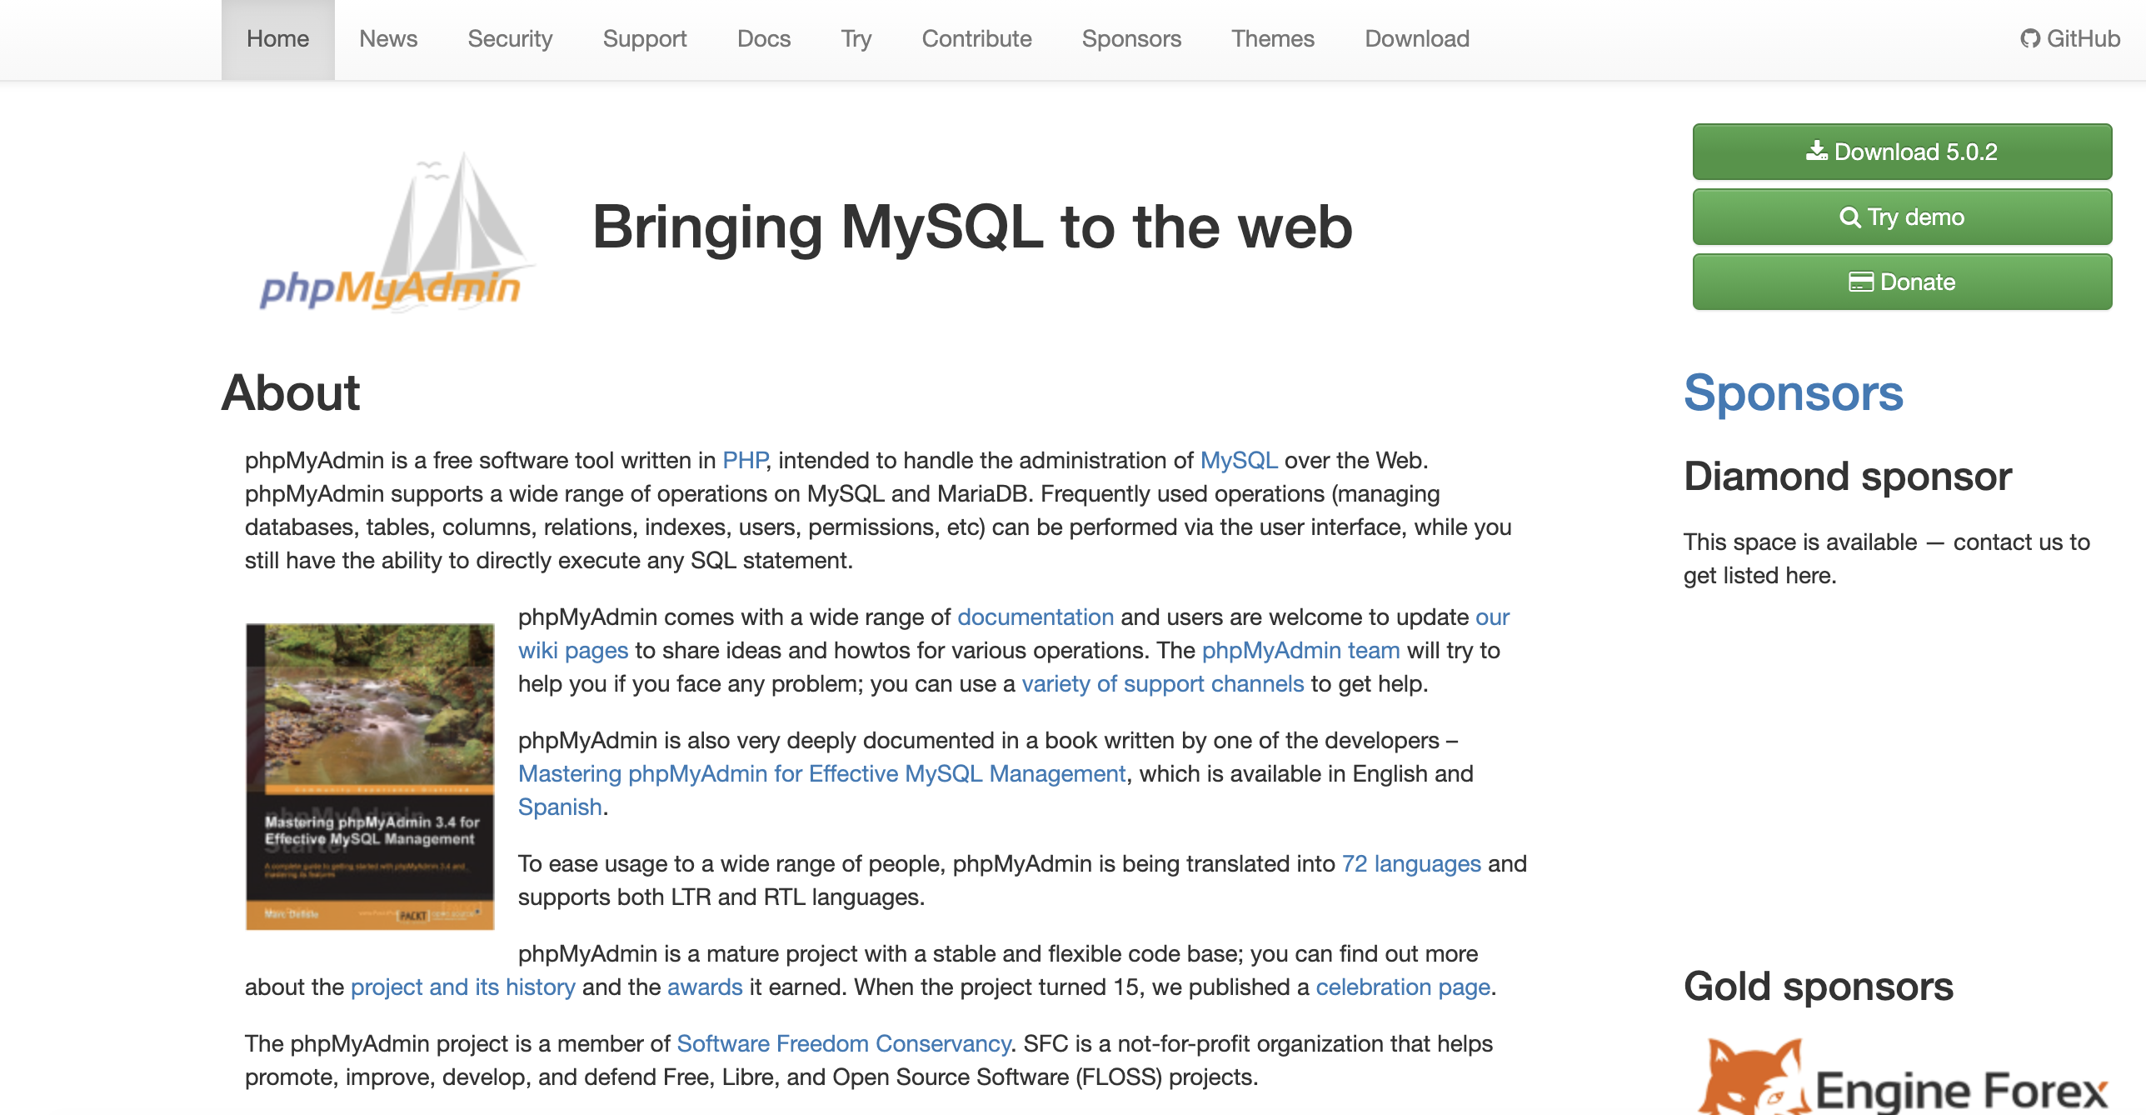Open the Home tab
Viewport: 2146px width, 1115px height.
pyautogui.click(x=277, y=39)
